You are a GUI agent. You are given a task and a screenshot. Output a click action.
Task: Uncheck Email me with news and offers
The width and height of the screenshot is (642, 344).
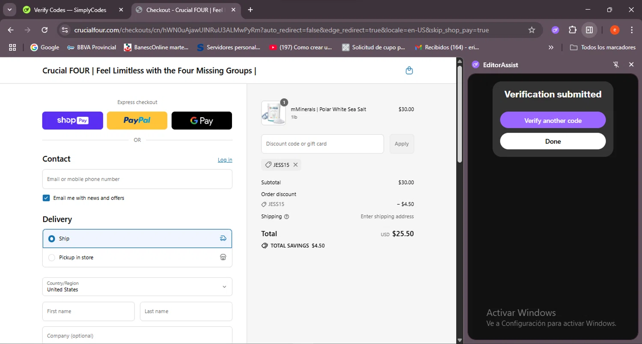click(x=46, y=198)
